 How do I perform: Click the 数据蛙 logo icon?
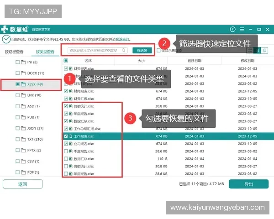[4, 29]
